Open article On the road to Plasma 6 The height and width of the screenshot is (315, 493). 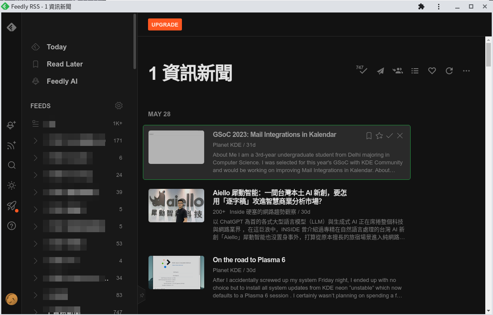[x=249, y=260]
